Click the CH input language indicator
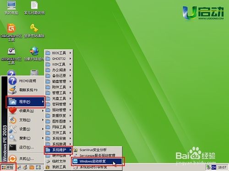This screenshot has width=229, height=171. tap(214, 167)
